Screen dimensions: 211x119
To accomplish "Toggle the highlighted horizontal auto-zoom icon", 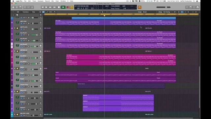I will click(182, 12).
